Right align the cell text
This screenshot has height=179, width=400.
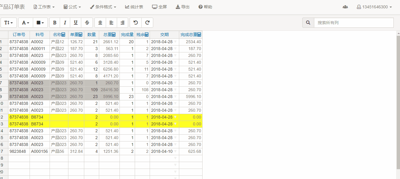point(122,23)
